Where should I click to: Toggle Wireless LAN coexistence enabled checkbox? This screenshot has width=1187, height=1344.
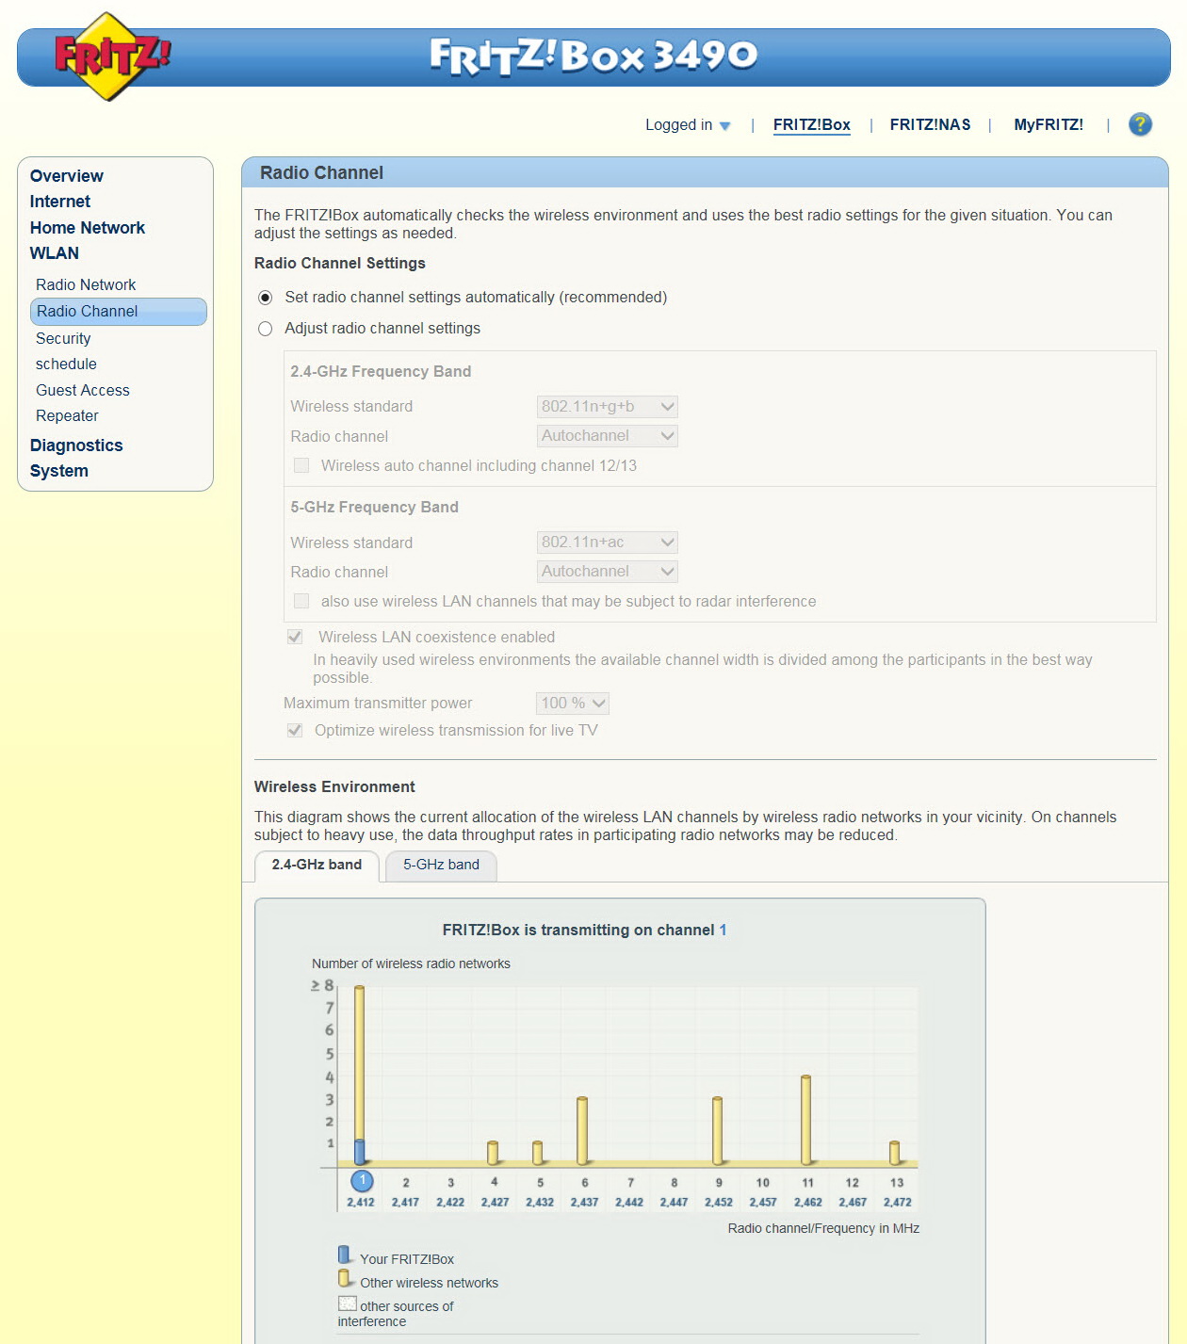point(295,638)
